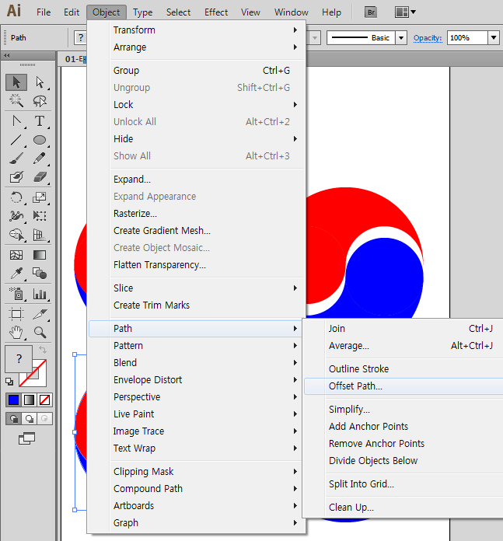Expand the Envelope Distort submenu
The width and height of the screenshot is (503, 541).
196,380
